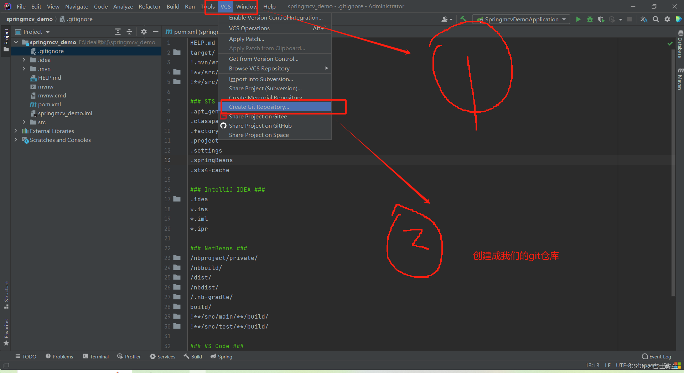Viewport: 684px width, 373px height.
Task: Choose Share Project on GitHub
Action: [x=275, y=126]
